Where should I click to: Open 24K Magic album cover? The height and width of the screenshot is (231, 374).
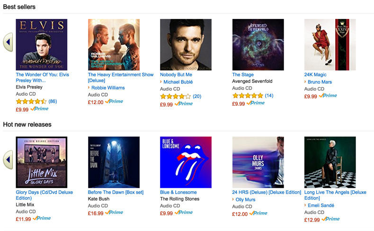pyautogui.click(x=329, y=44)
